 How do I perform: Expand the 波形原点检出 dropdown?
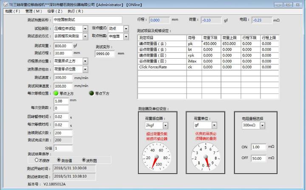point(85,69)
